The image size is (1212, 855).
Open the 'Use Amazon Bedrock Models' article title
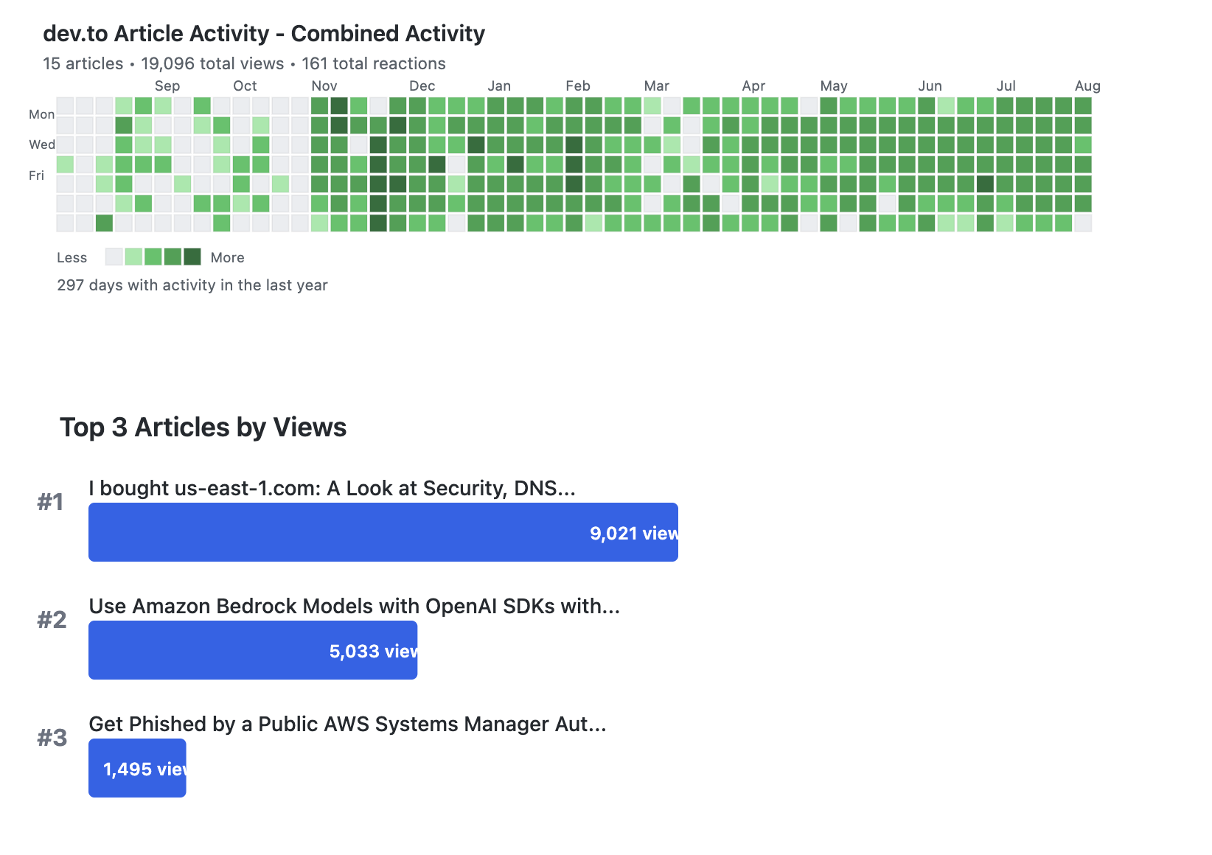354,606
